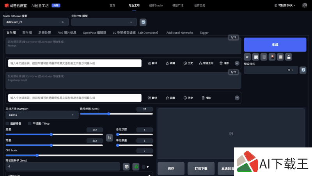The image size is (312, 176).
Task: Open 模型广场 in top navigation
Action: [x=178, y=5]
